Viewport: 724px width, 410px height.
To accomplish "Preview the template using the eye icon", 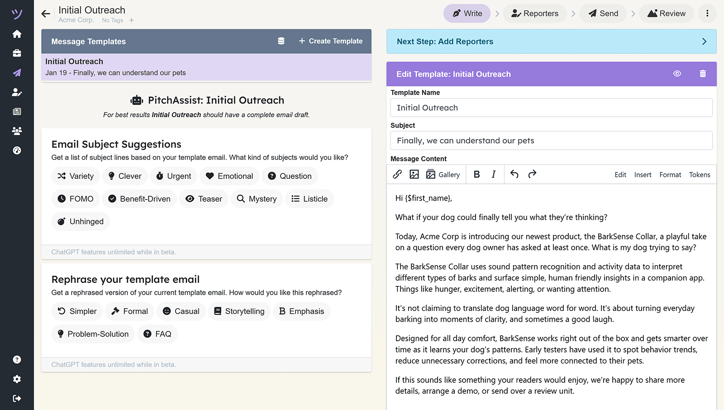I will tap(677, 74).
